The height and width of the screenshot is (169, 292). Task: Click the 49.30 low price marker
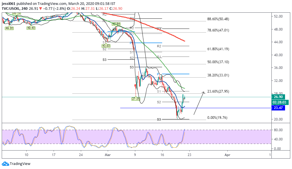coord(9,28)
